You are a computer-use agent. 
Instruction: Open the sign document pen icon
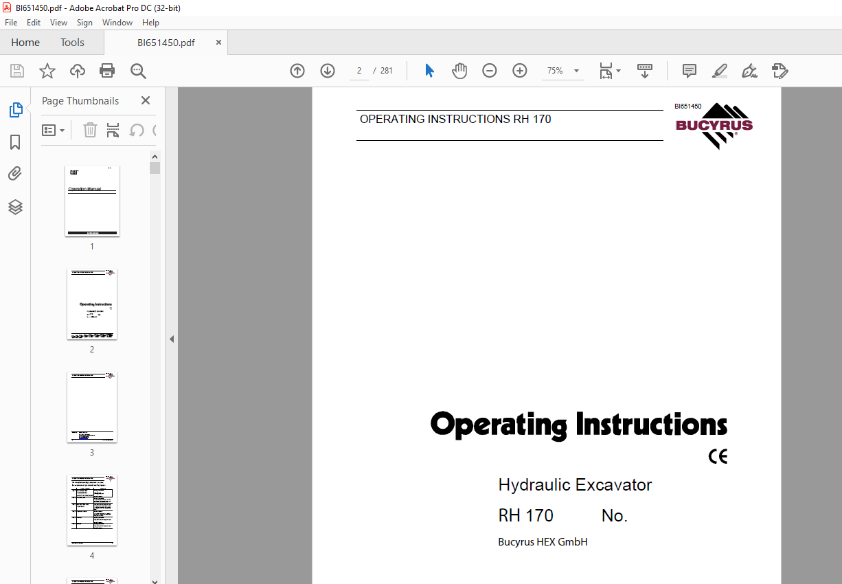750,71
